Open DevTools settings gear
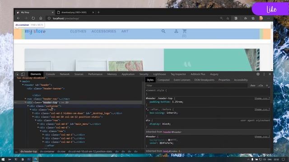Screen dimensions: 289x162 point(258,74)
